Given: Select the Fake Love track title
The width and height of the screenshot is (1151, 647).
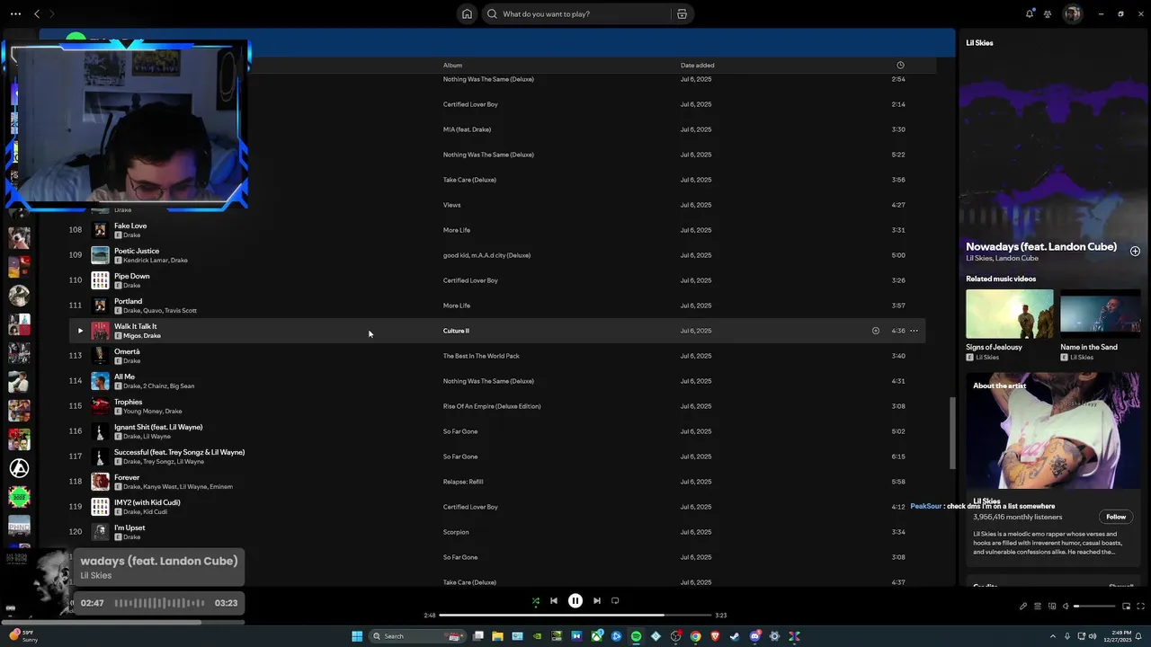Looking at the screenshot, I should pyautogui.click(x=130, y=226).
